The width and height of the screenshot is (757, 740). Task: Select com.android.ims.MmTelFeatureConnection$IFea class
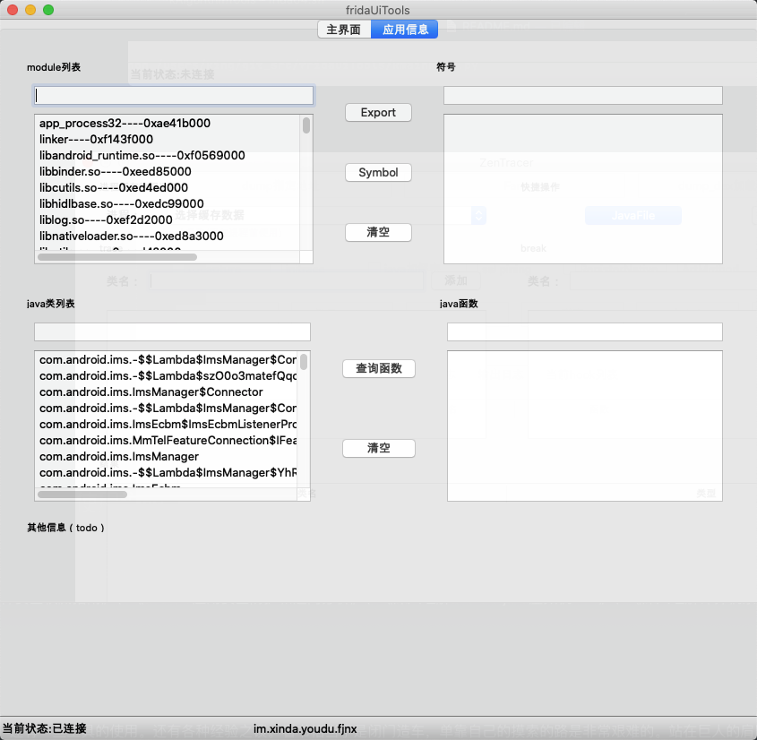coord(167,440)
